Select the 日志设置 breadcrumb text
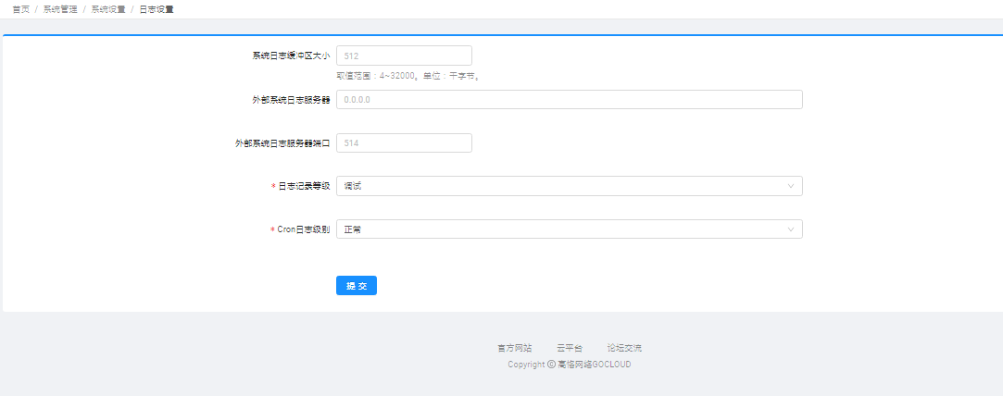This screenshot has height=396, width=1003. tap(157, 9)
